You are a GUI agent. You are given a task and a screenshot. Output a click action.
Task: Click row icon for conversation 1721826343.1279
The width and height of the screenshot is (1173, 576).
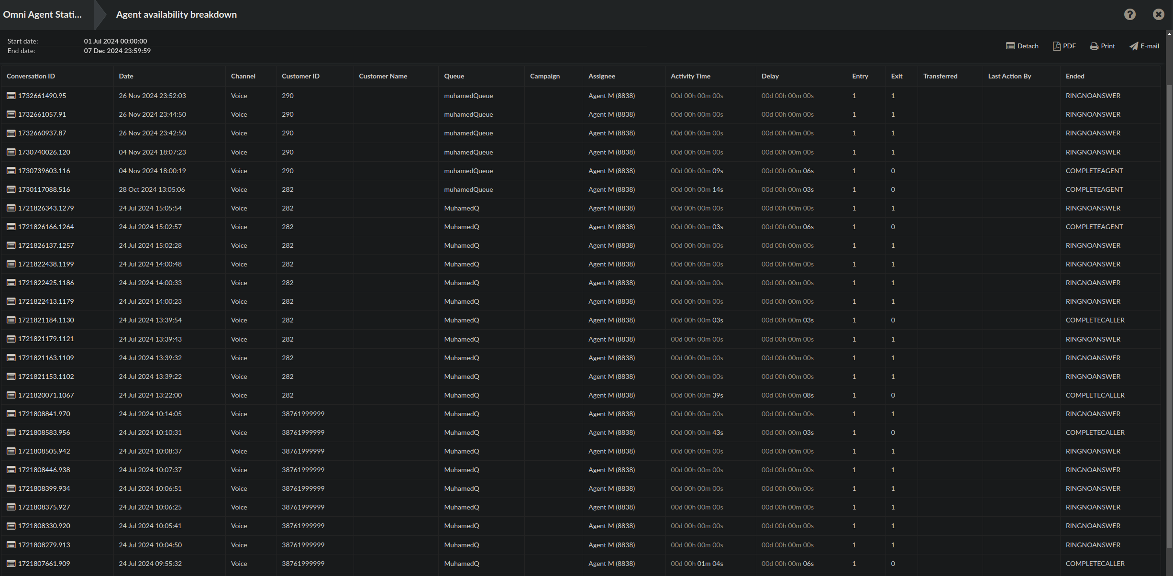click(11, 208)
